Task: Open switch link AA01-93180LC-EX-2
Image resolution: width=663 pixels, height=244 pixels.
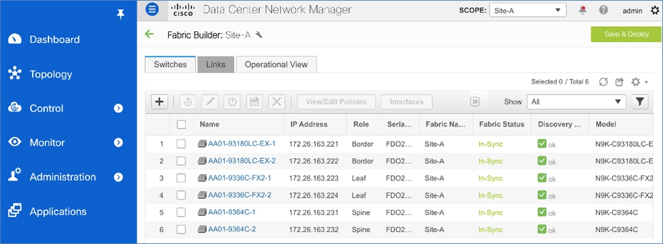Action: coord(242,161)
